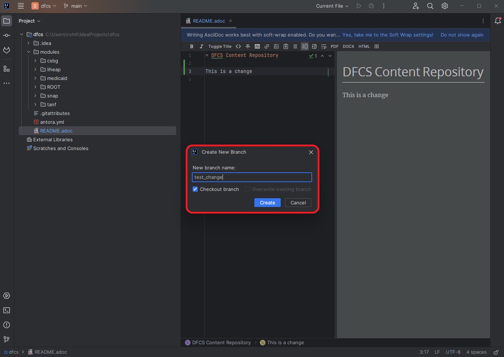
Task: Expand the medicaid folder
Action: tap(35, 78)
